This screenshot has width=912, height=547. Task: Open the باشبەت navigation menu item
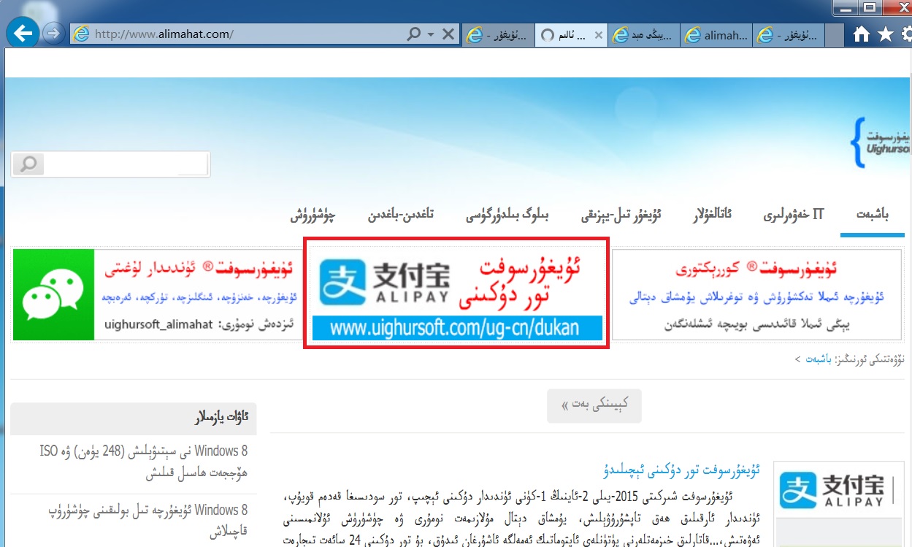[872, 215]
